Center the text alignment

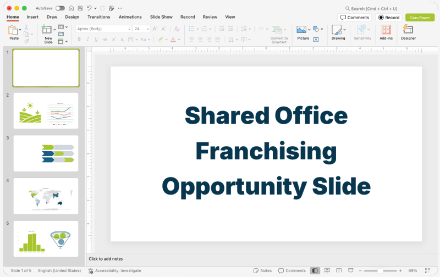200,39
